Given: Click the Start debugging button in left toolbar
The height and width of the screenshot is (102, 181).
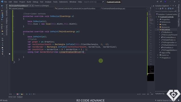Looking at the screenshot, I should click(2, 27).
